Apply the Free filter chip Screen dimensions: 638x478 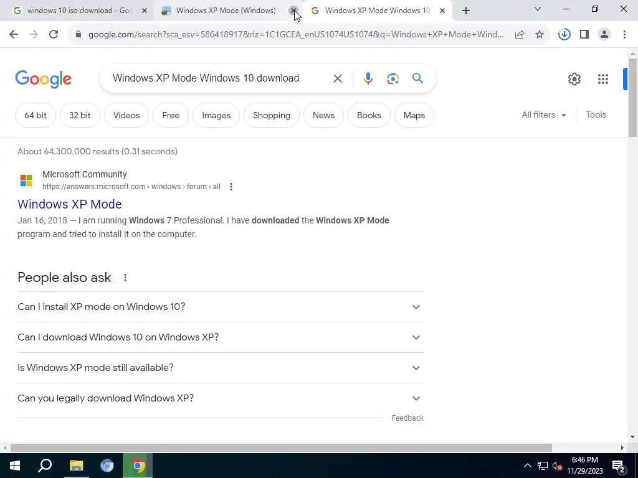[x=171, y=115]
